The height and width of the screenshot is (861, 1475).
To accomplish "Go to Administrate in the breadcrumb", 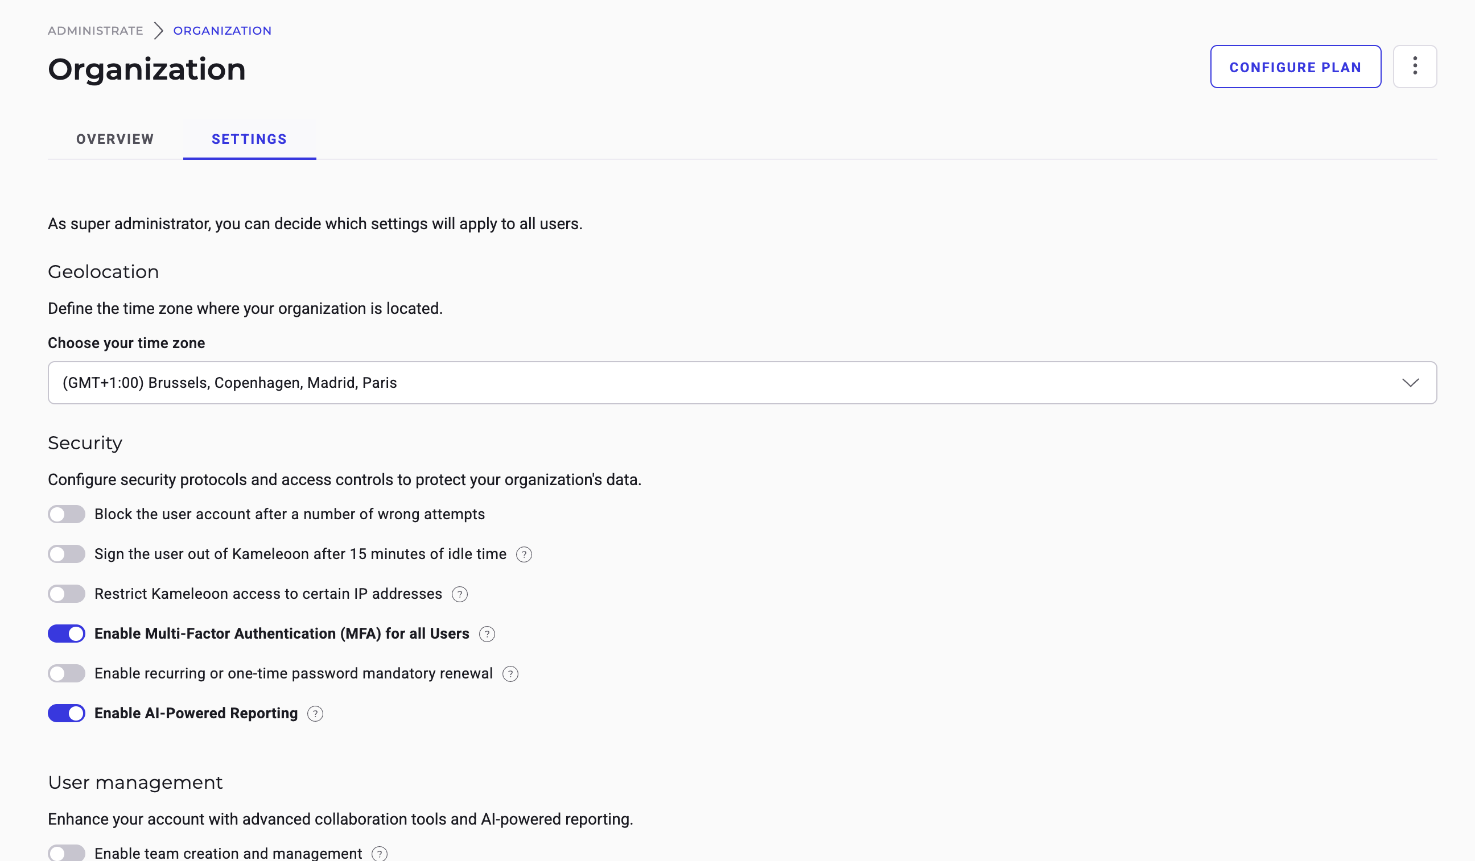I will 96,30.
